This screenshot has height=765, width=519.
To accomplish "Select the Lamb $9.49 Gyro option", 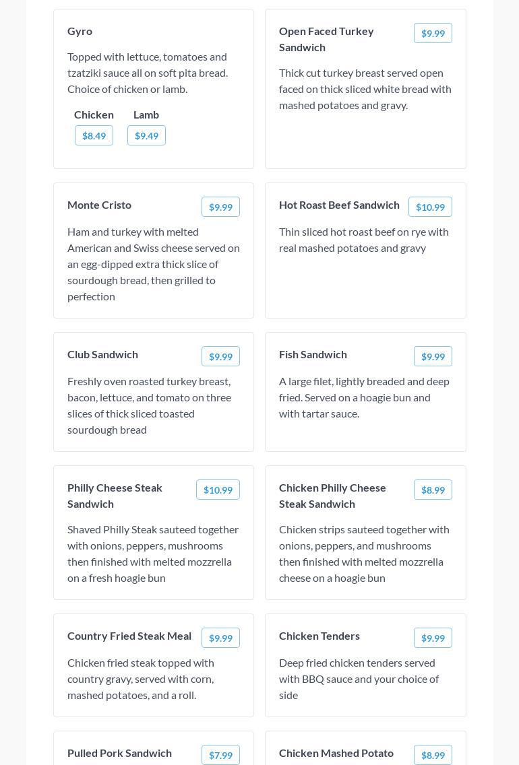I will (146, 135).
